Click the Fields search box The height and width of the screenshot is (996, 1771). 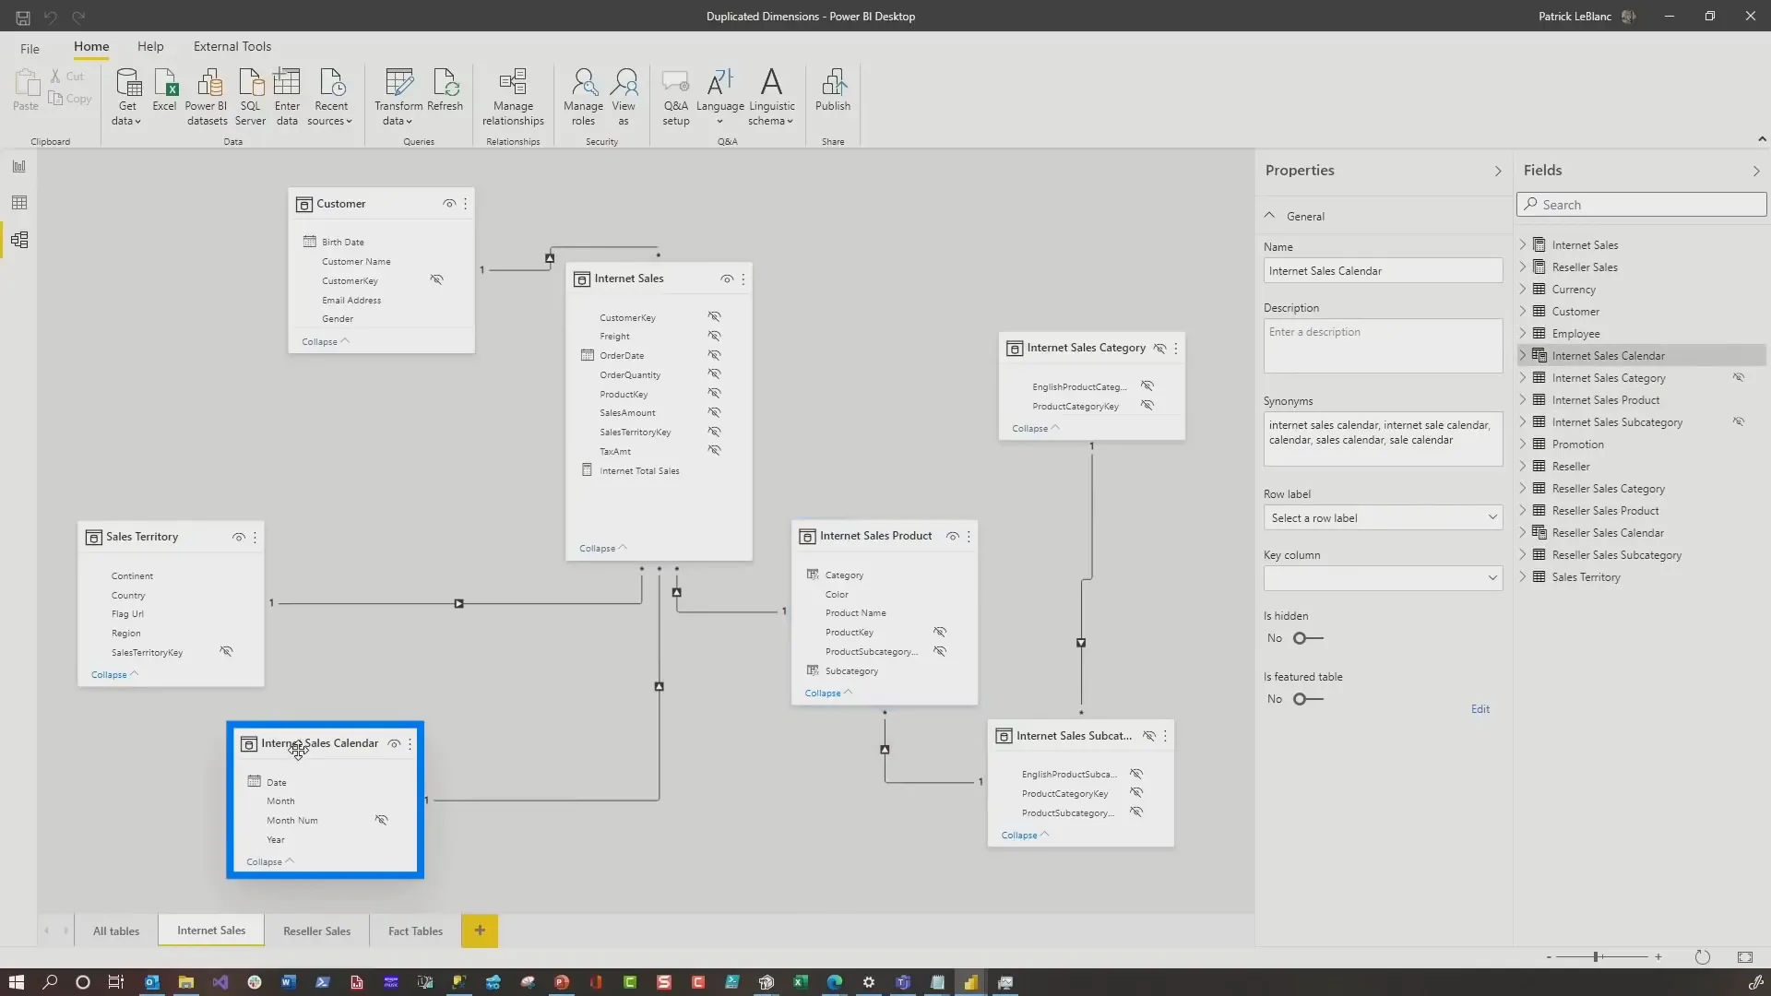pyautogui.click(x=1642, y=204)
